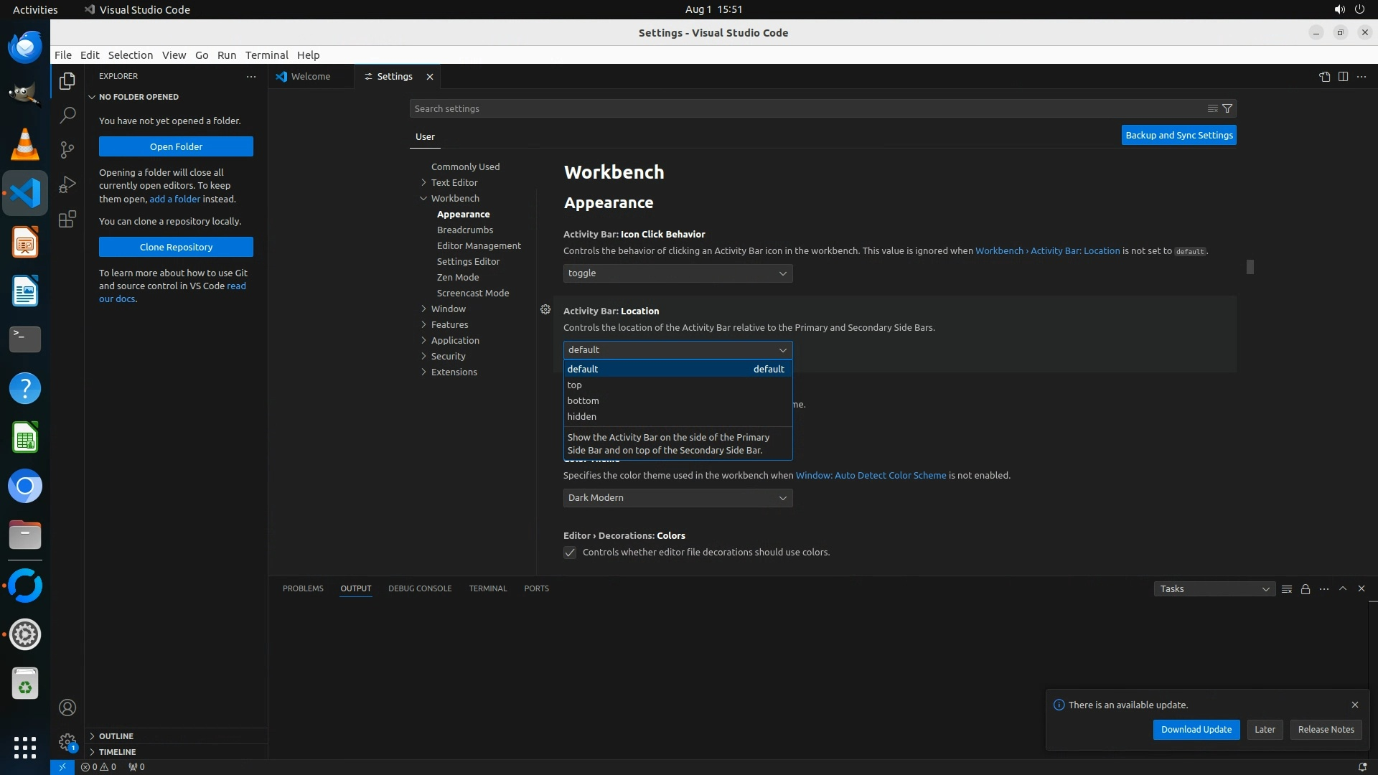
Task: Open the Extensions view icon
Action: pyautogui.click(x=67, y=219)
